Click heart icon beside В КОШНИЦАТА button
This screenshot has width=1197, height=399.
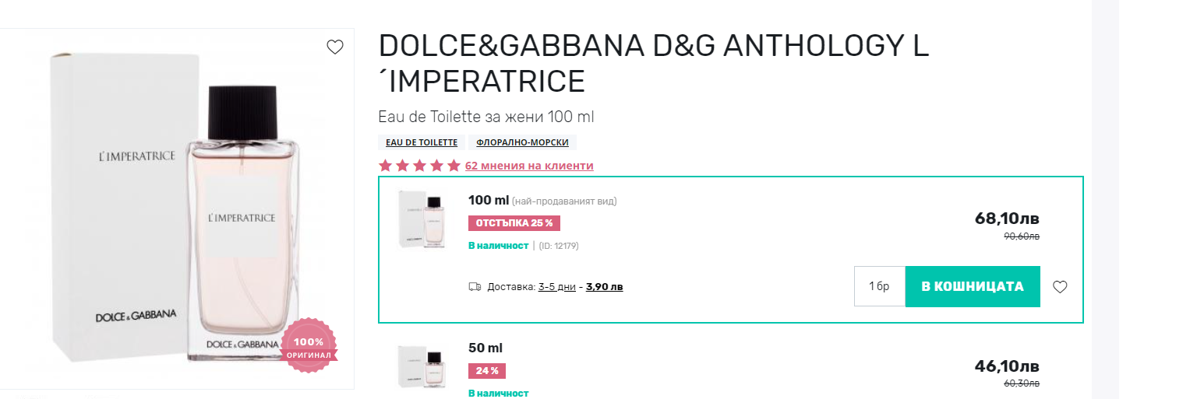pyautogui.click(x=1060, y=287)
